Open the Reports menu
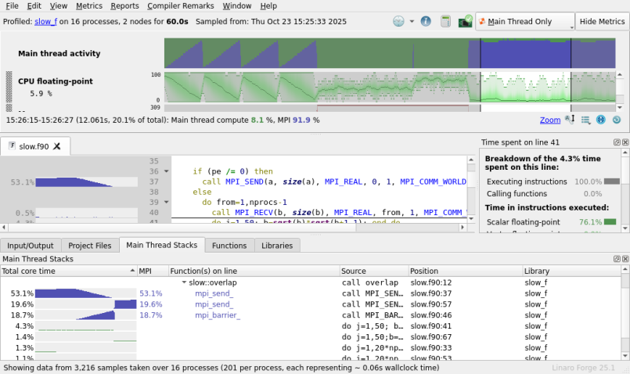This screenshot has height=374, width=630. (x=124, y=5)
